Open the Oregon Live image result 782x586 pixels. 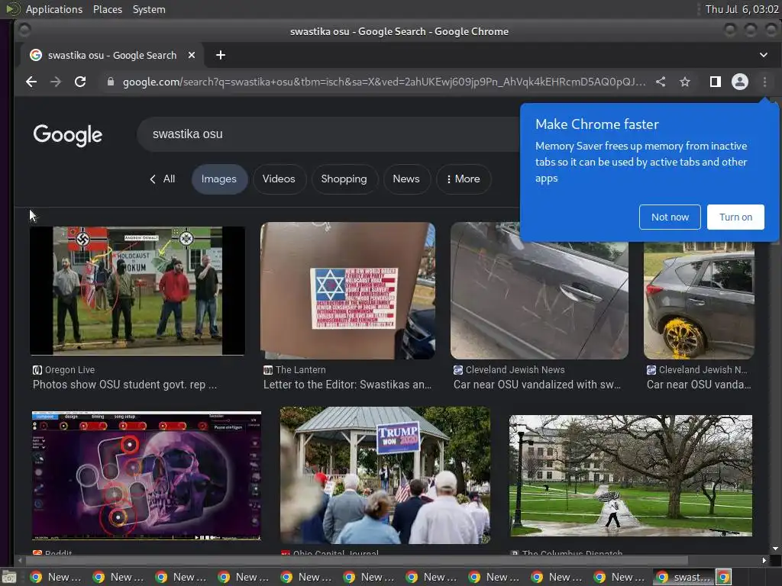point(137,291)
